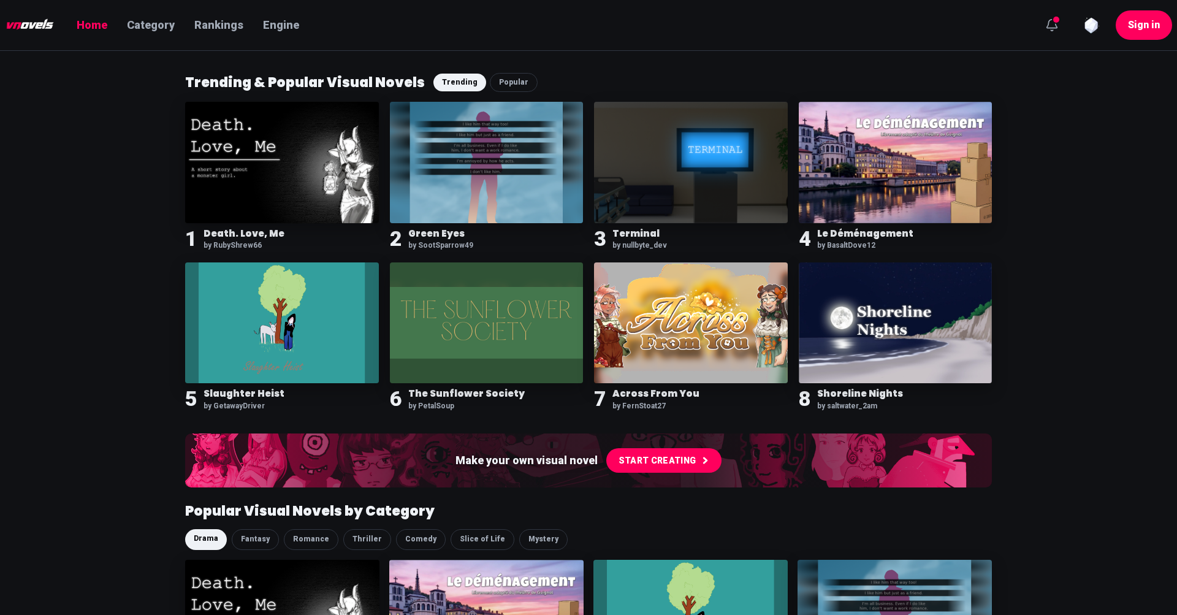
Task: Open the Green Eyes trending thumbnail
Action: (x=487, y=162)
